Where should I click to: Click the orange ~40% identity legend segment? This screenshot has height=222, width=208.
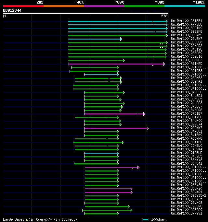pos(64,6)
